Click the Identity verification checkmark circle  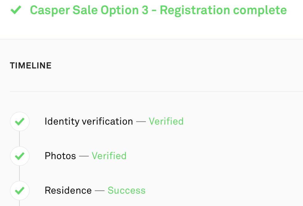pos(20,122)
